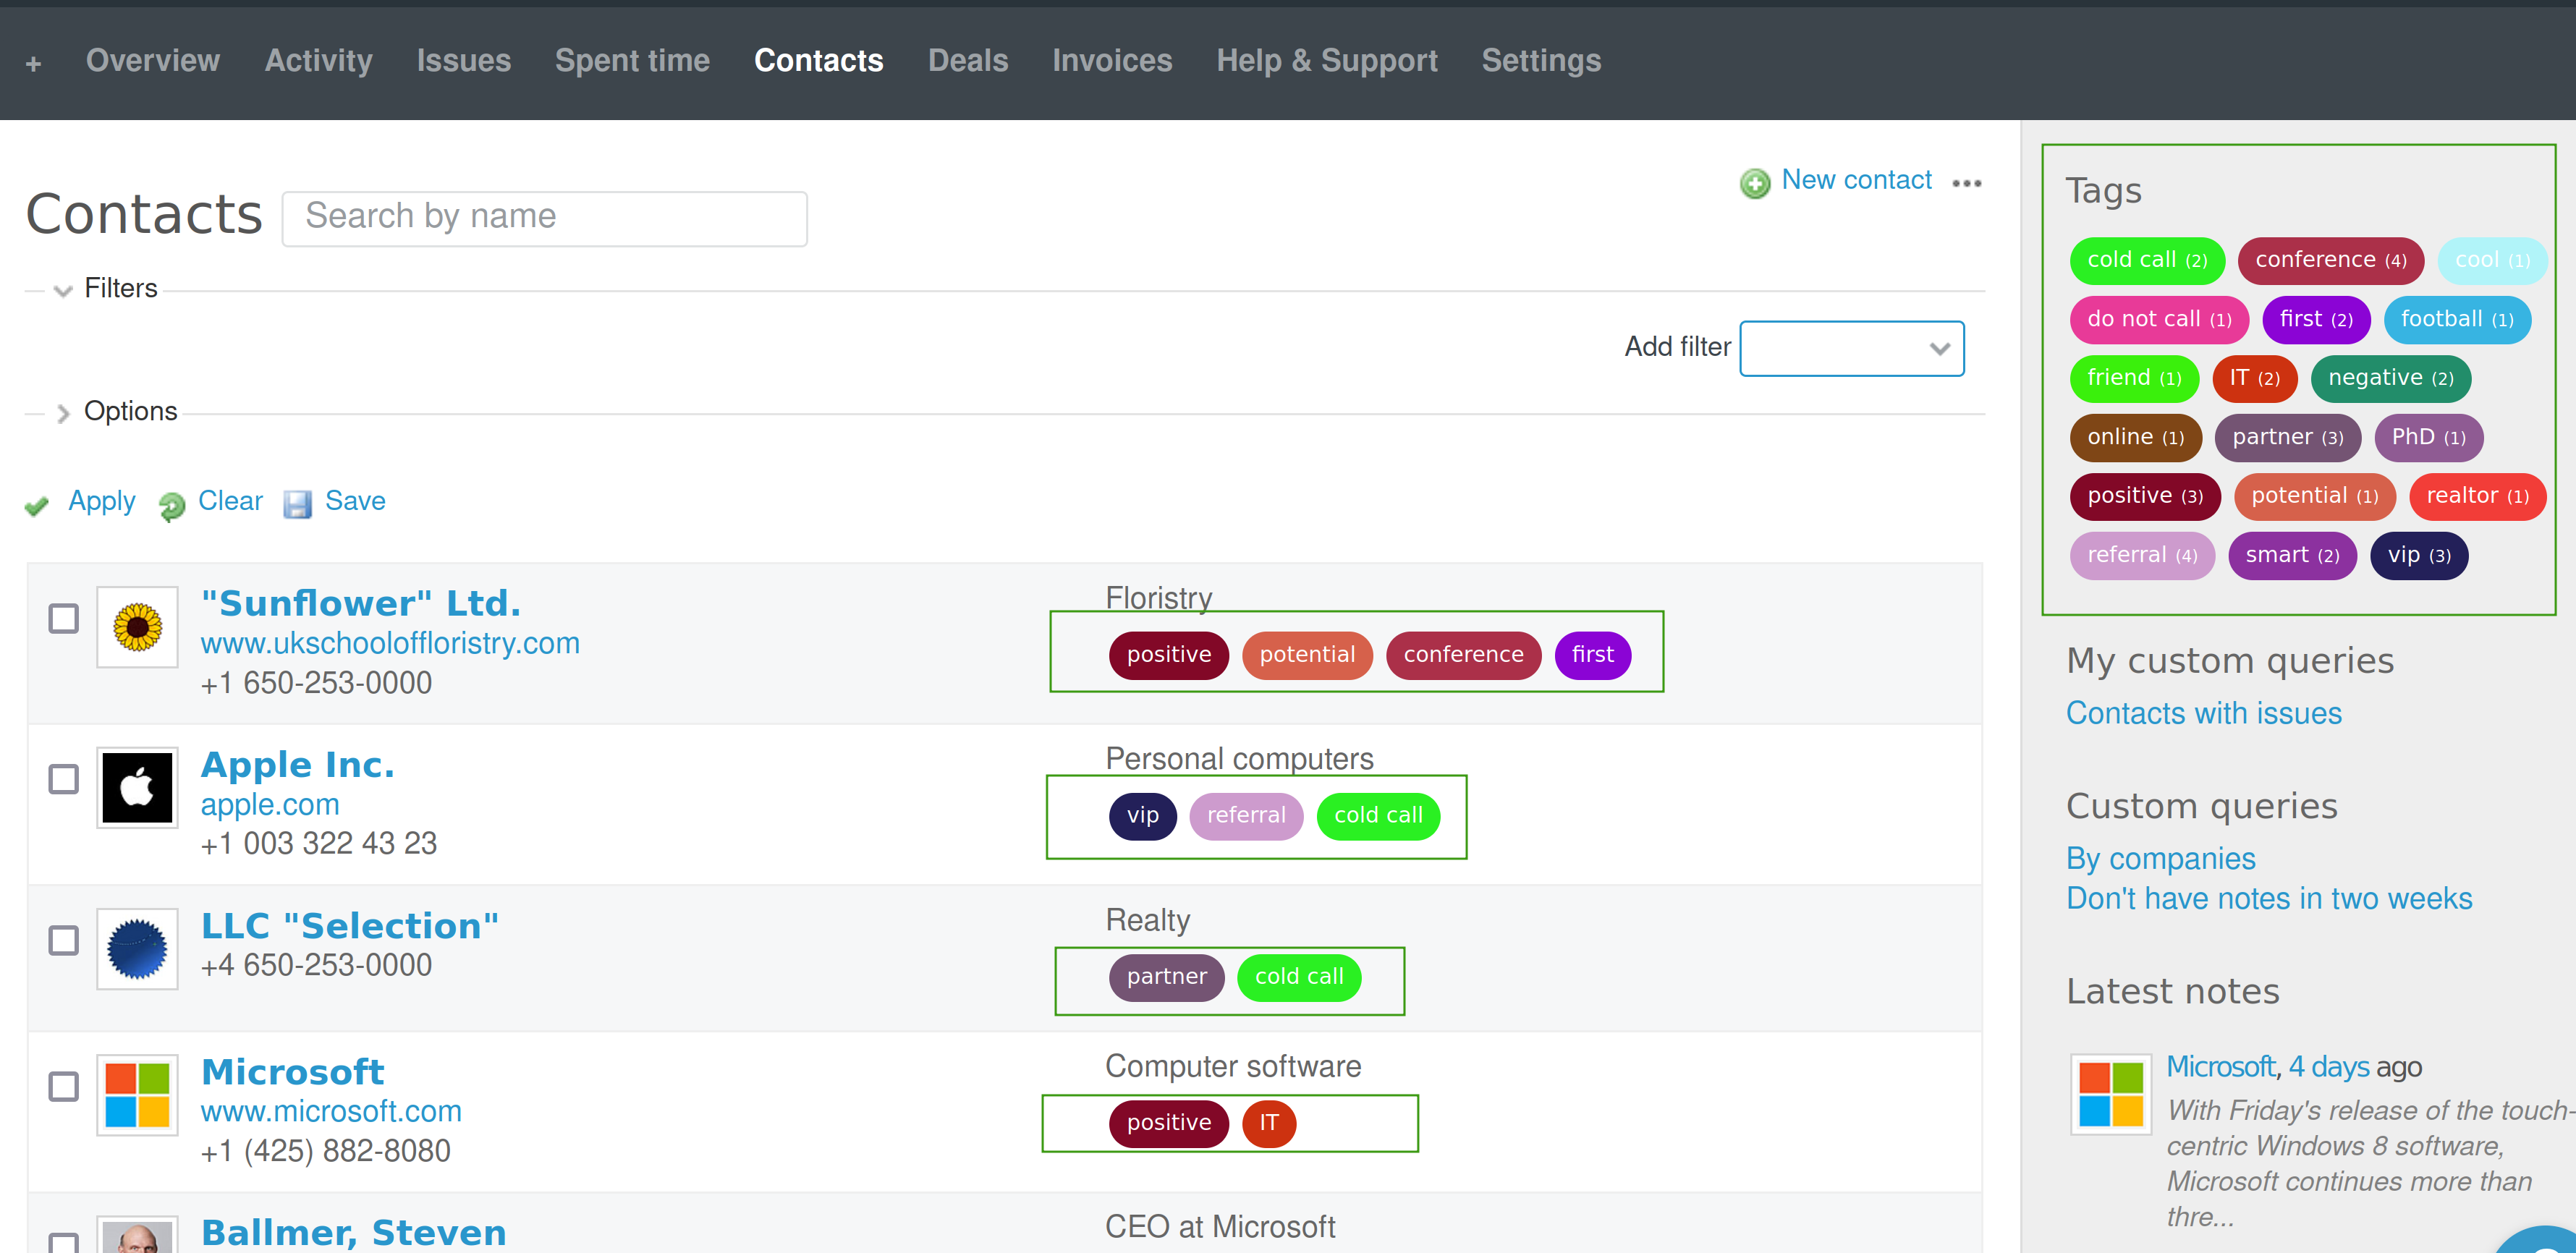
Task: Check the LLC 'Selection' checkbox
Action: (x=63, y=940)
